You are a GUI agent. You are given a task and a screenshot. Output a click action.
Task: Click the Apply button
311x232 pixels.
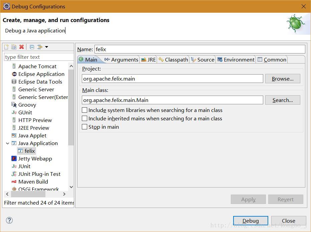pos(248,199)
